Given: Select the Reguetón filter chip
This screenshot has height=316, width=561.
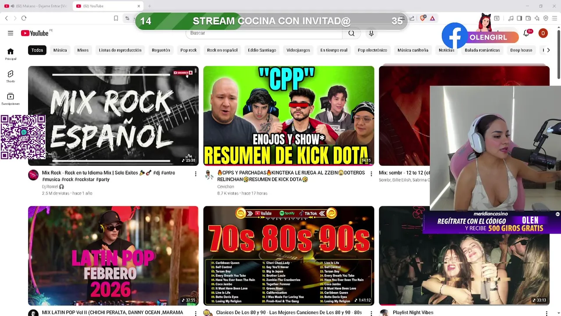Looking at the screenshot, I should pos(161,50).
